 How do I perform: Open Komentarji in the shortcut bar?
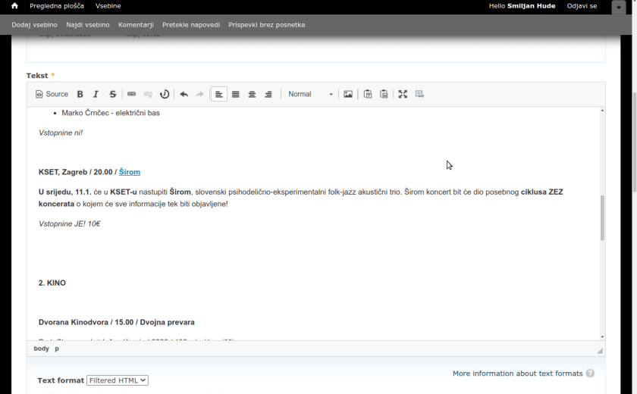136,24
